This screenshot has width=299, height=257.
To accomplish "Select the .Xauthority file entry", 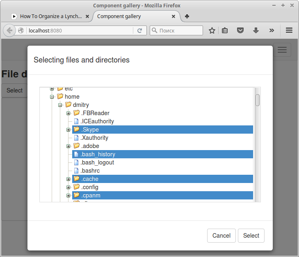I will click(x=95, y=138).
